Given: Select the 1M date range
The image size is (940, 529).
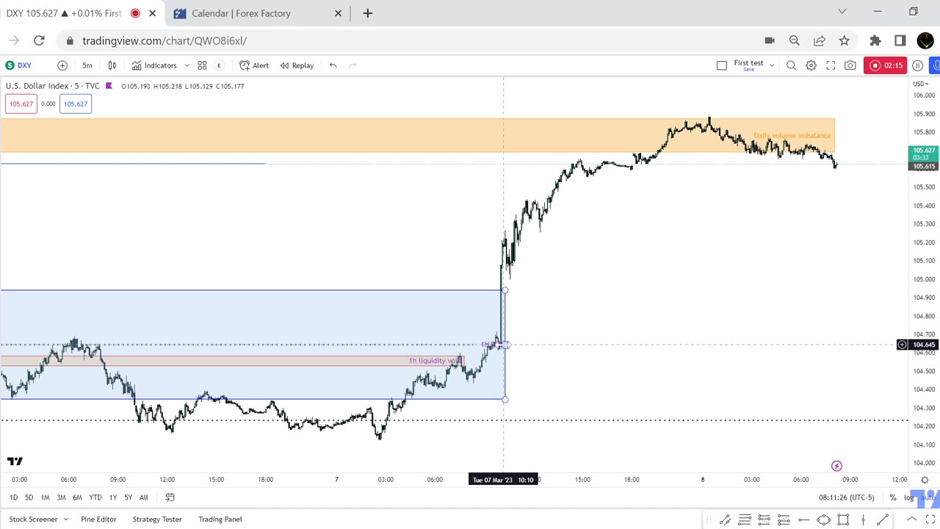Looking at the screenshot, I should pos(45,497).
